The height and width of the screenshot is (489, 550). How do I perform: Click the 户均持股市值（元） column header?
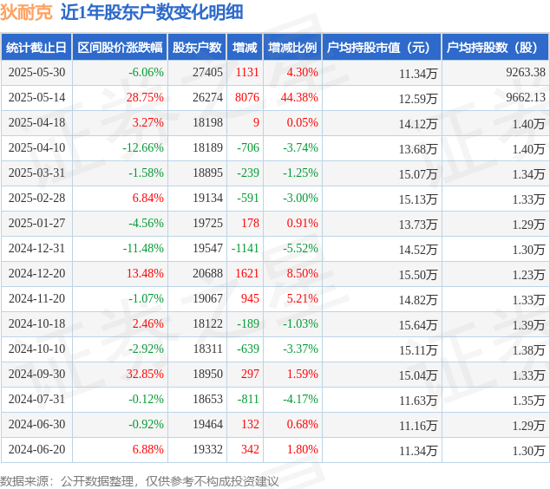pyautogui.click(x=382, y=47)
